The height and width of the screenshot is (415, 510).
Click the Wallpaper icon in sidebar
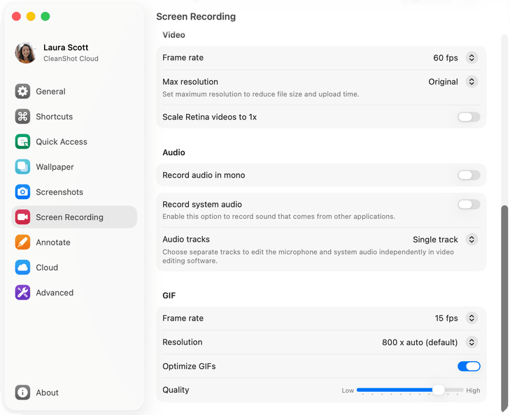point(22,166)
